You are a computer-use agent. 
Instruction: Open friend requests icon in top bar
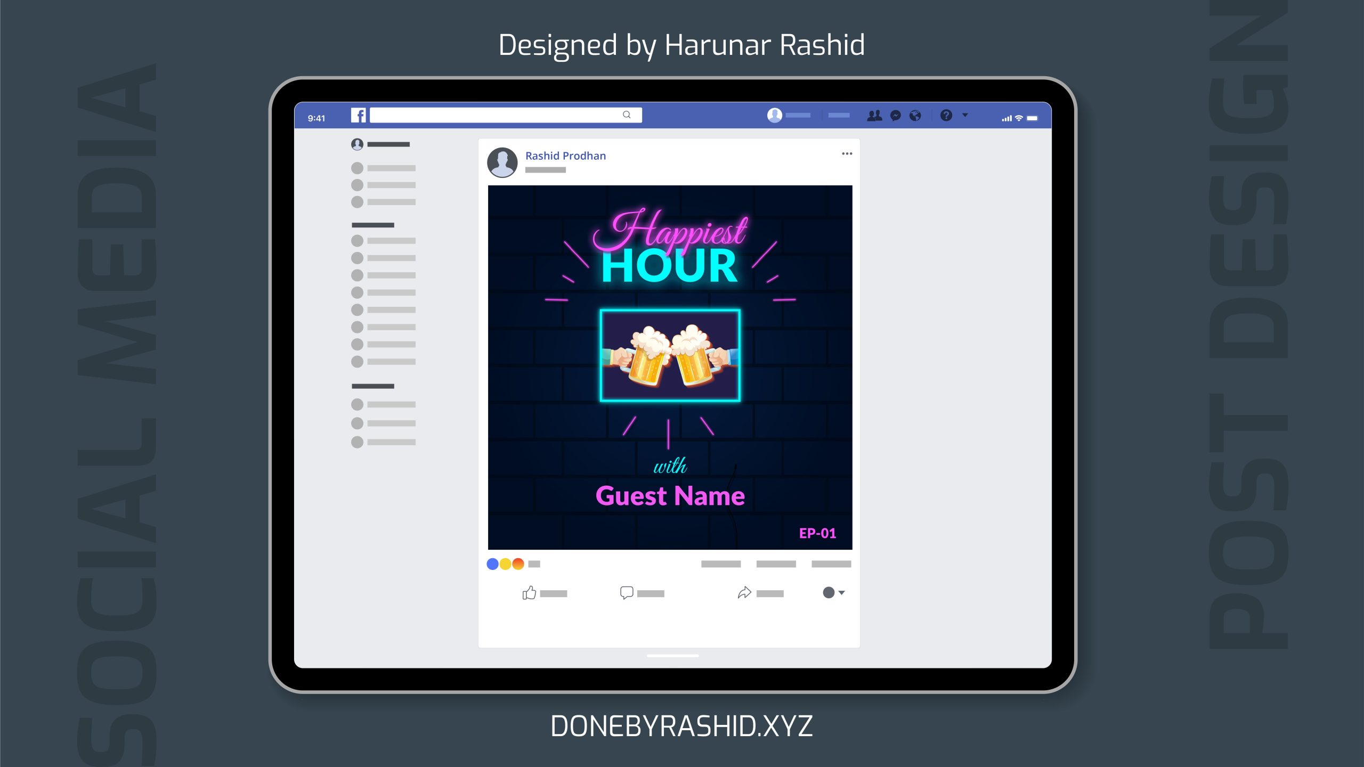coord(874,116)
